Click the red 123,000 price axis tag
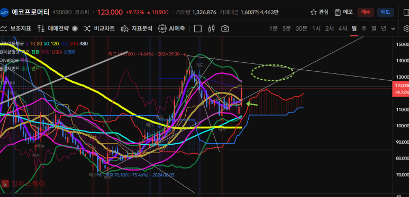The width and height of the screenshot is (409, 197). tap(401, 89)
